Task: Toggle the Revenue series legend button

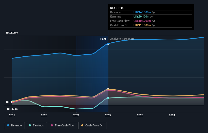Action: click(x=14, y=126)
